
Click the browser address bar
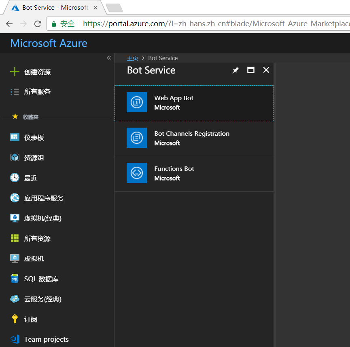[x=202, y=23]
